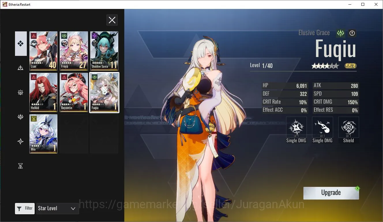The height and width of the screenshot is (222, 383).
Task: Open the first Single DMG skill icon
Action: [x=296, y=127]
